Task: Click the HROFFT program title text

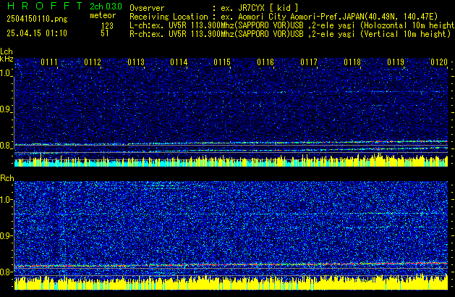Action: (x=45, y=6)
